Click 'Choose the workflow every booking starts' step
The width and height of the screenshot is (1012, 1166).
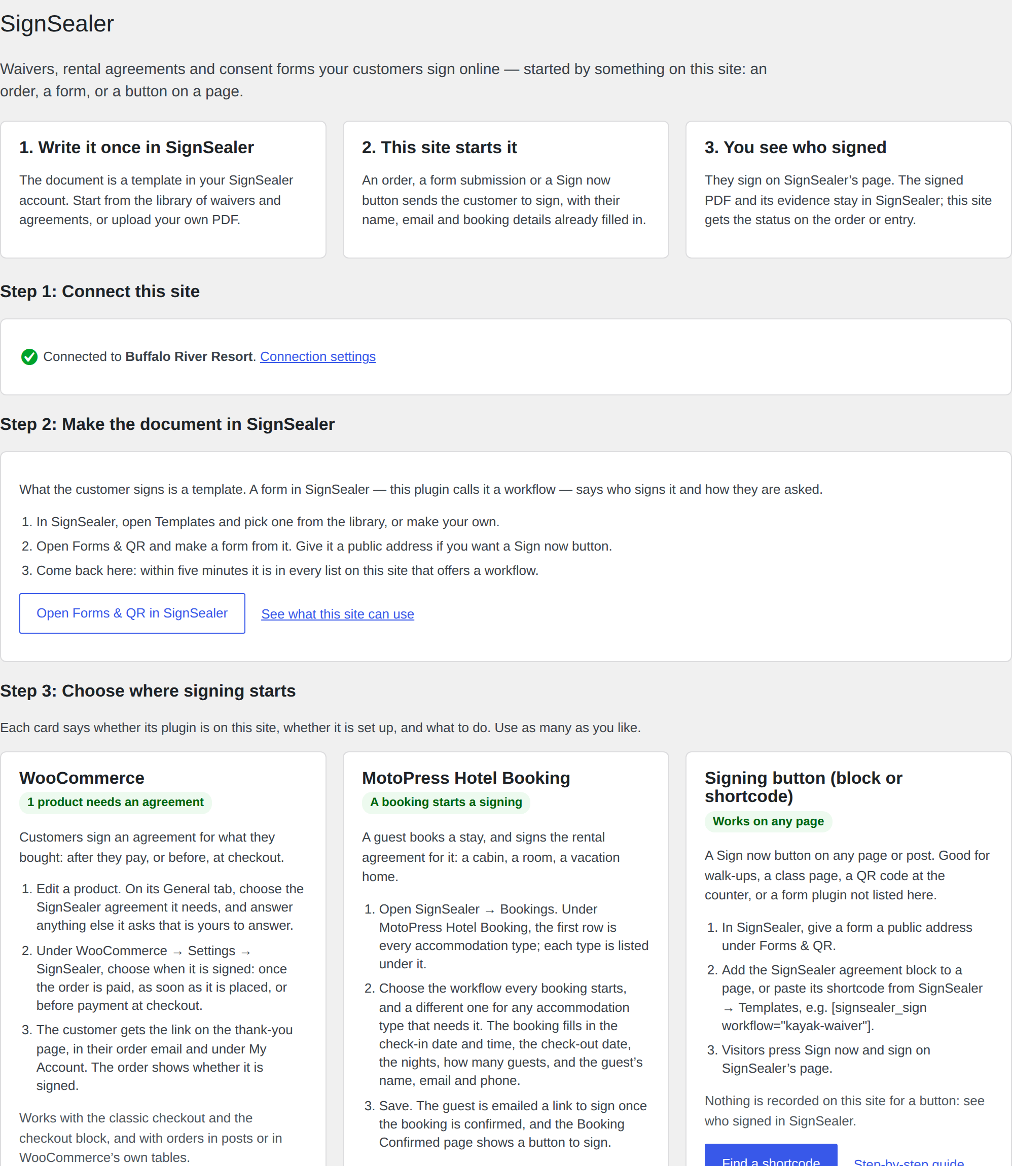click(511, 1034)
